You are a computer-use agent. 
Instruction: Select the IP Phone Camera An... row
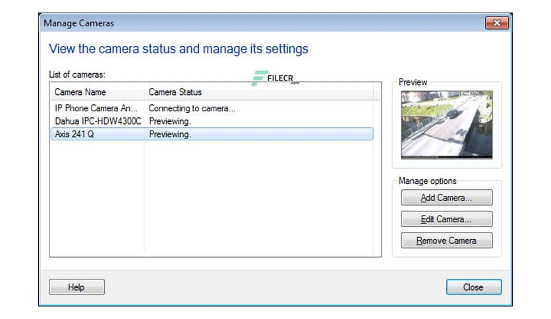click(x=212, y=108)
